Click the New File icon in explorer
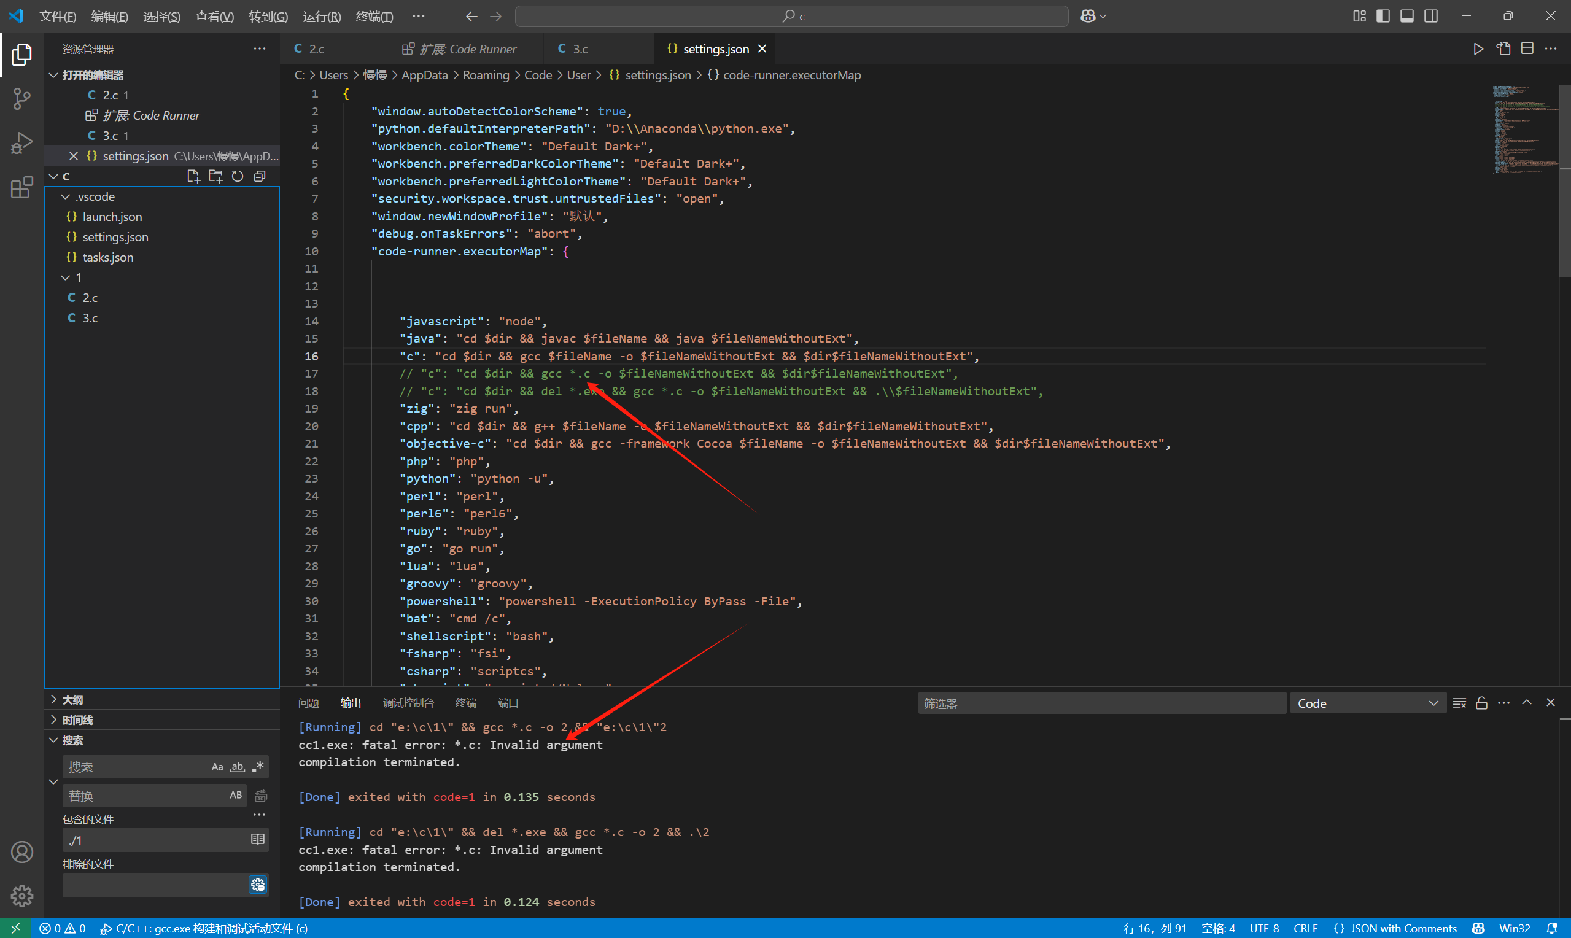The image size is (1571, 938). coord(193,176)
